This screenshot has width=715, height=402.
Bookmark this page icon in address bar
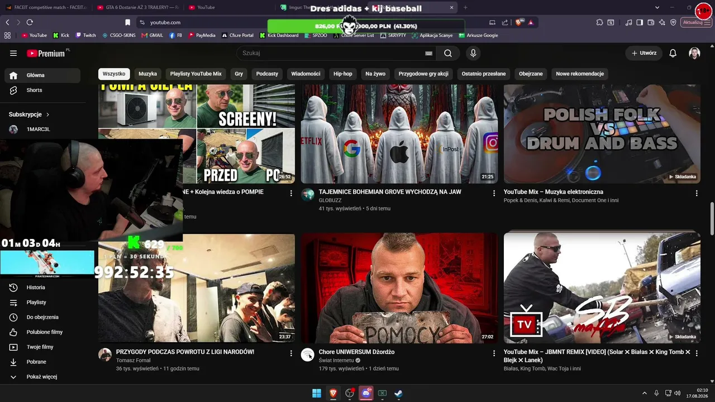pos(127,22)
